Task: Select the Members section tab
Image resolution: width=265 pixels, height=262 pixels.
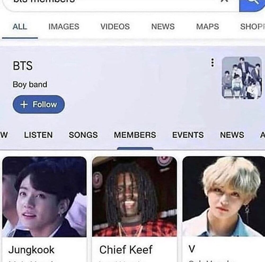Action: 135,135
